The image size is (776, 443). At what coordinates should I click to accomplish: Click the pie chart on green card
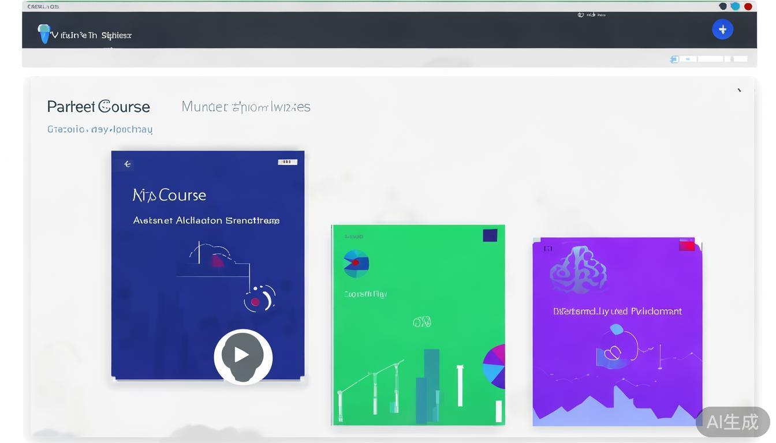pos(494,366)
